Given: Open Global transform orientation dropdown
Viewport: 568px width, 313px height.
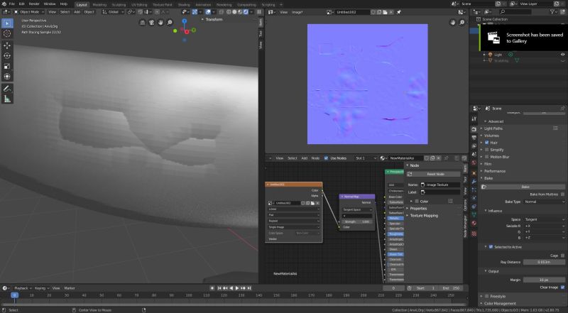Looking at the screenshot, I should (x=113, y=12).
